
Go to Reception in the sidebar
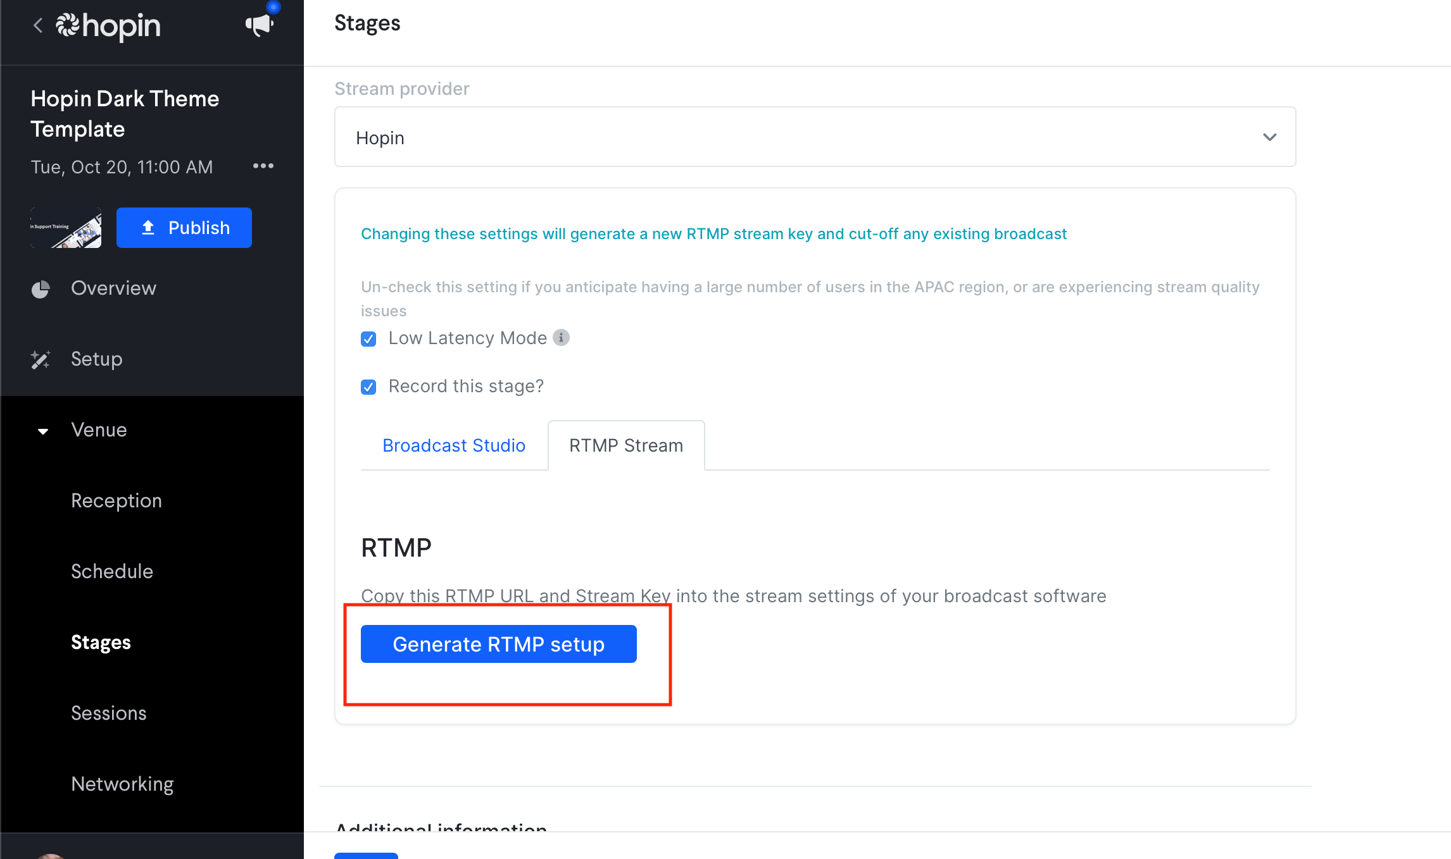(116, 500)
